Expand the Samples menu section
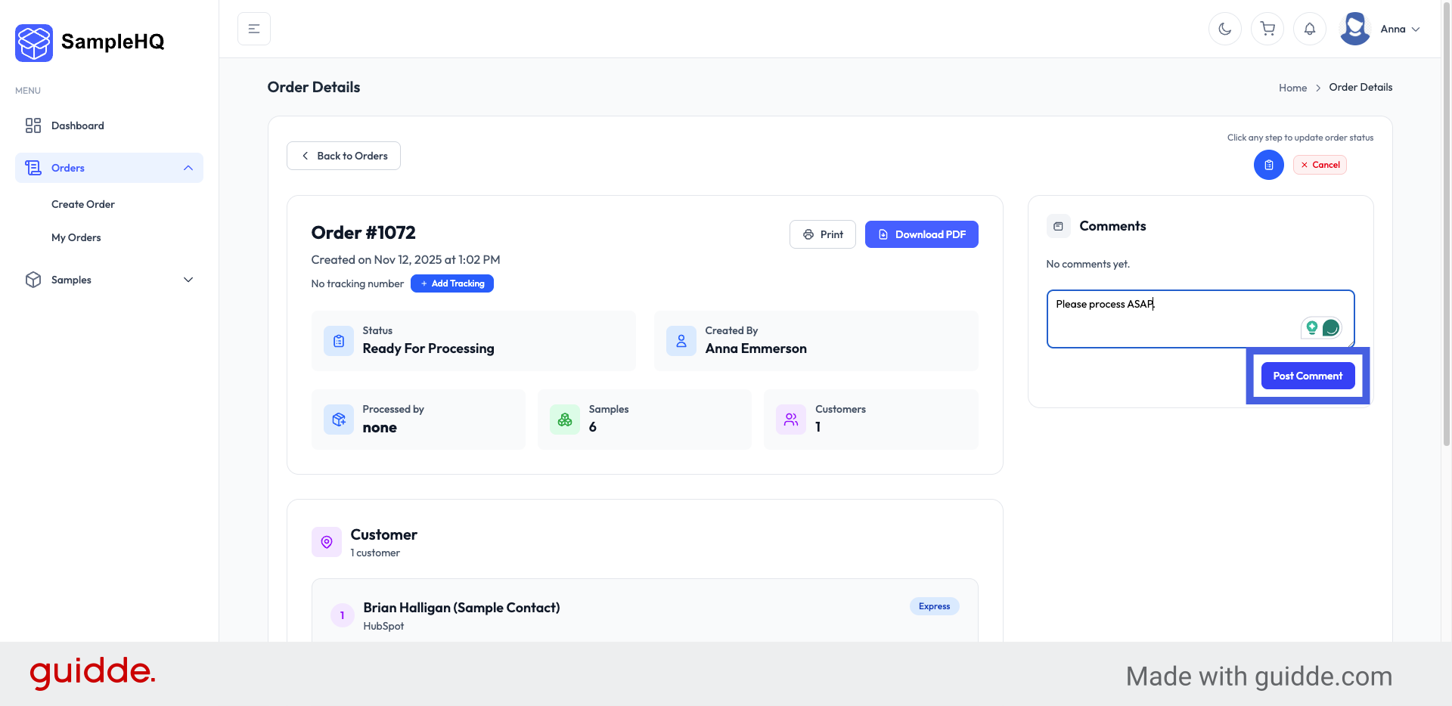Image resolution: width=1452 pixels, height=706 pixels. tap(188, 280)
